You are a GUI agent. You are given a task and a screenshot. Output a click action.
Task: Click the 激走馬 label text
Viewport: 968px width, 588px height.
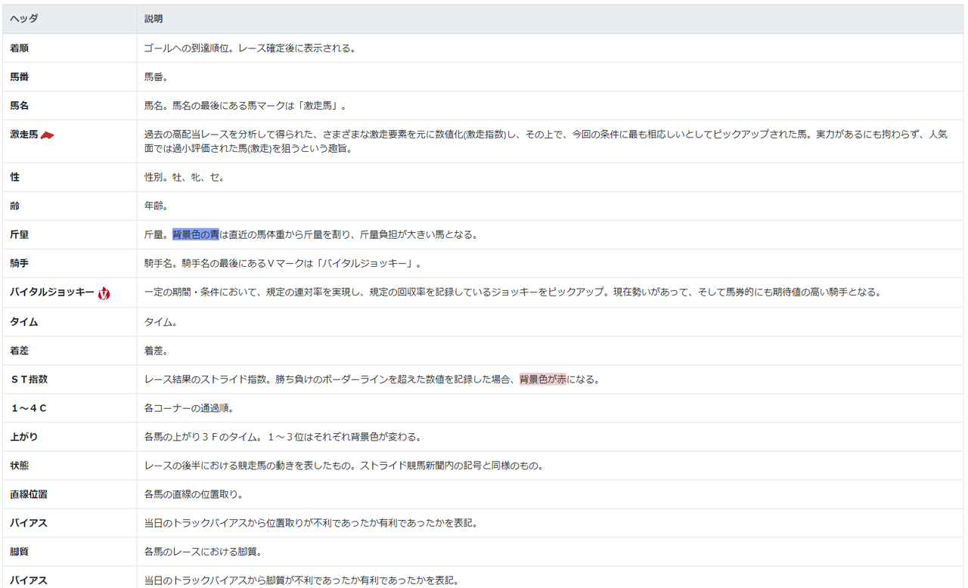coord(24,135)
